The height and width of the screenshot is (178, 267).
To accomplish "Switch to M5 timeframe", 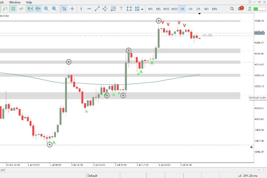I will 158,9.
